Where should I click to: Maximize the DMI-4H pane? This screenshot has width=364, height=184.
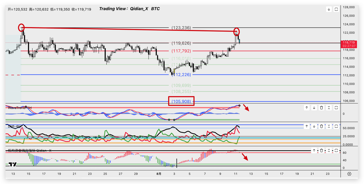pyautogui.click(x=336, y=126)
